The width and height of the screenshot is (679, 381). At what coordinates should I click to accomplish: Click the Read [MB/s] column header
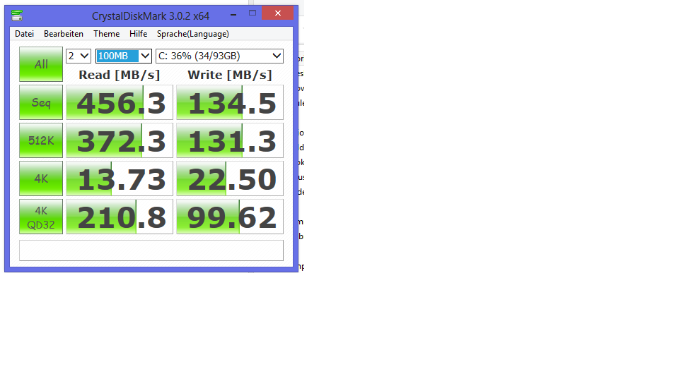(120, 75)
